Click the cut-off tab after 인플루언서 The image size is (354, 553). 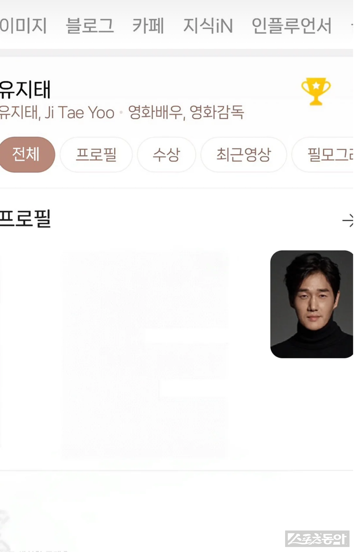tap(352, 25)
